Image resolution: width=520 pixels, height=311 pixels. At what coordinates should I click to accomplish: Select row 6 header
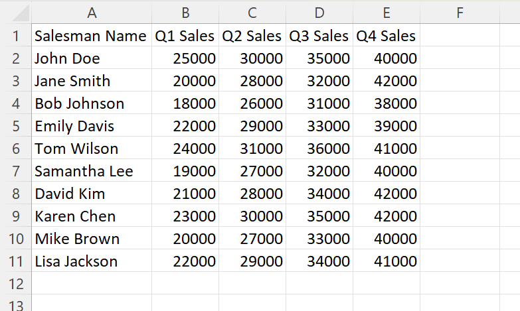(x=16, y=149)
